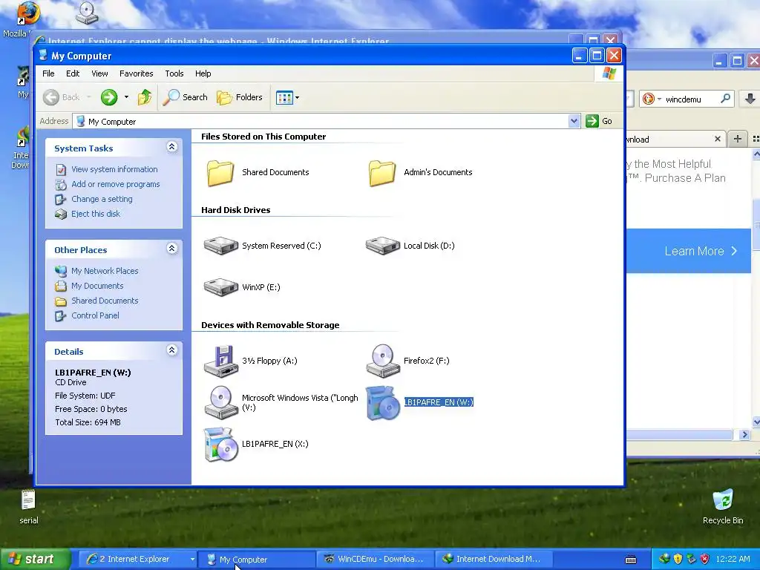This screenshot has width=760, height=570.
Task: Open My Documents in Other Places
Action: 97,286
